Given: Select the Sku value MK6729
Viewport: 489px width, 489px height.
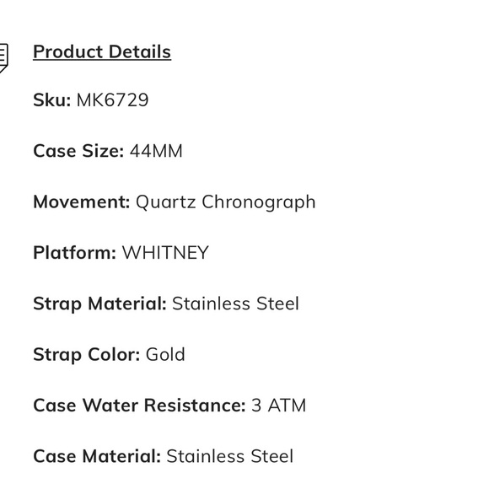Looking at the screenshot, I should [x=113, y=100].
